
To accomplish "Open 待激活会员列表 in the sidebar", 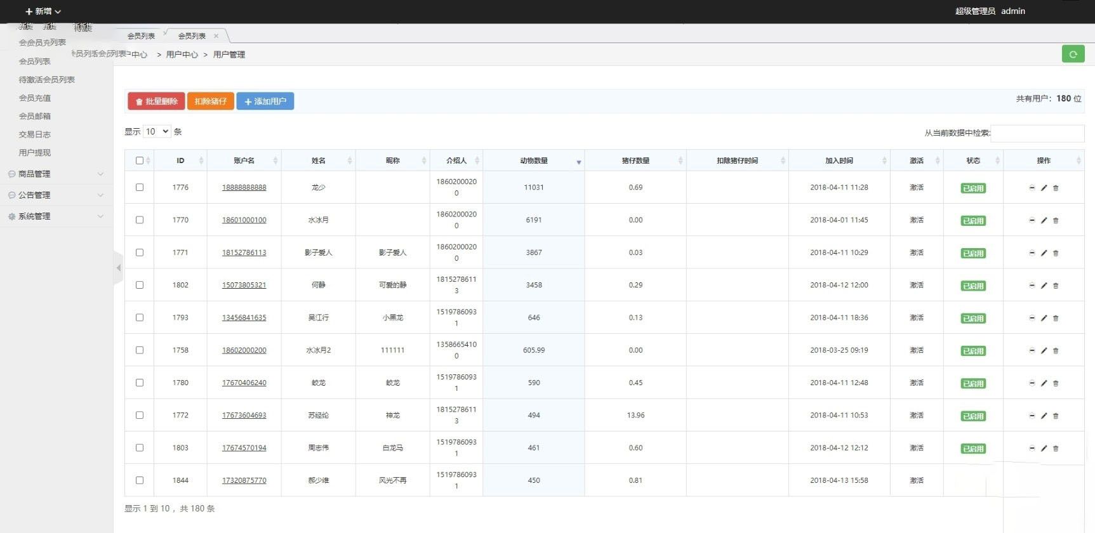I will pyautogui.click(x=47, y=80).
